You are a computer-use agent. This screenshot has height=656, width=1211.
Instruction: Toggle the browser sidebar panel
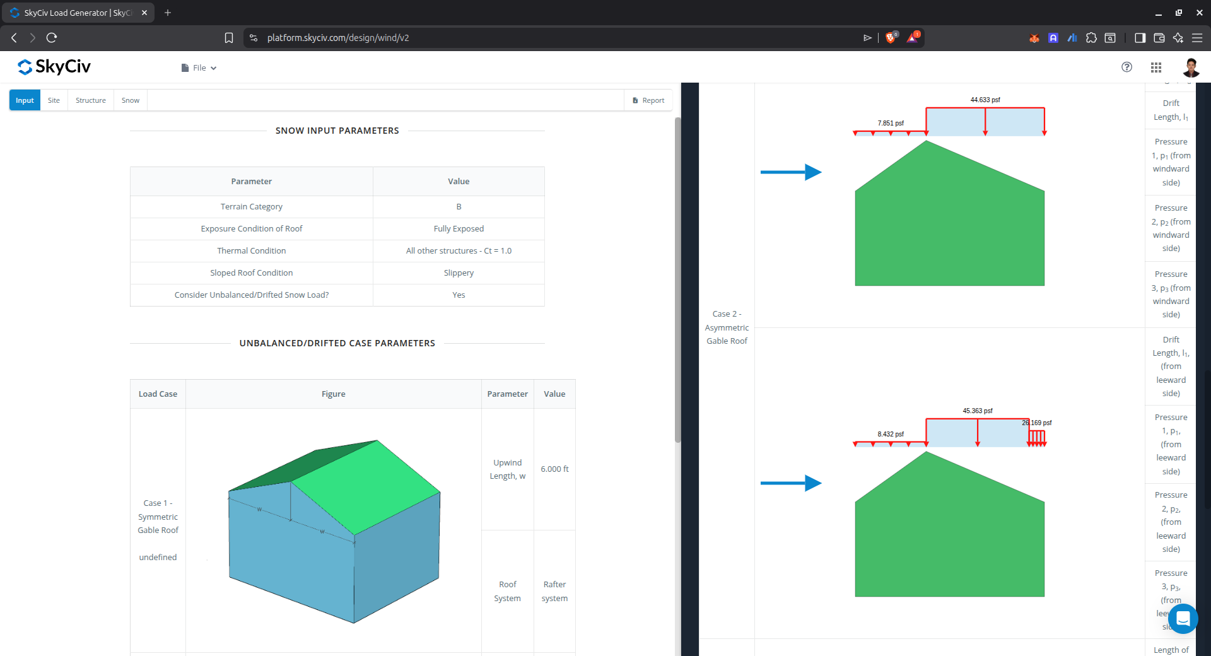(x=1140, y=38)
